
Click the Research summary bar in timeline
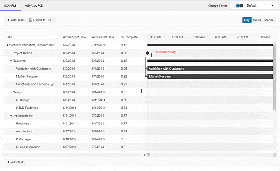tap(210, 61)
